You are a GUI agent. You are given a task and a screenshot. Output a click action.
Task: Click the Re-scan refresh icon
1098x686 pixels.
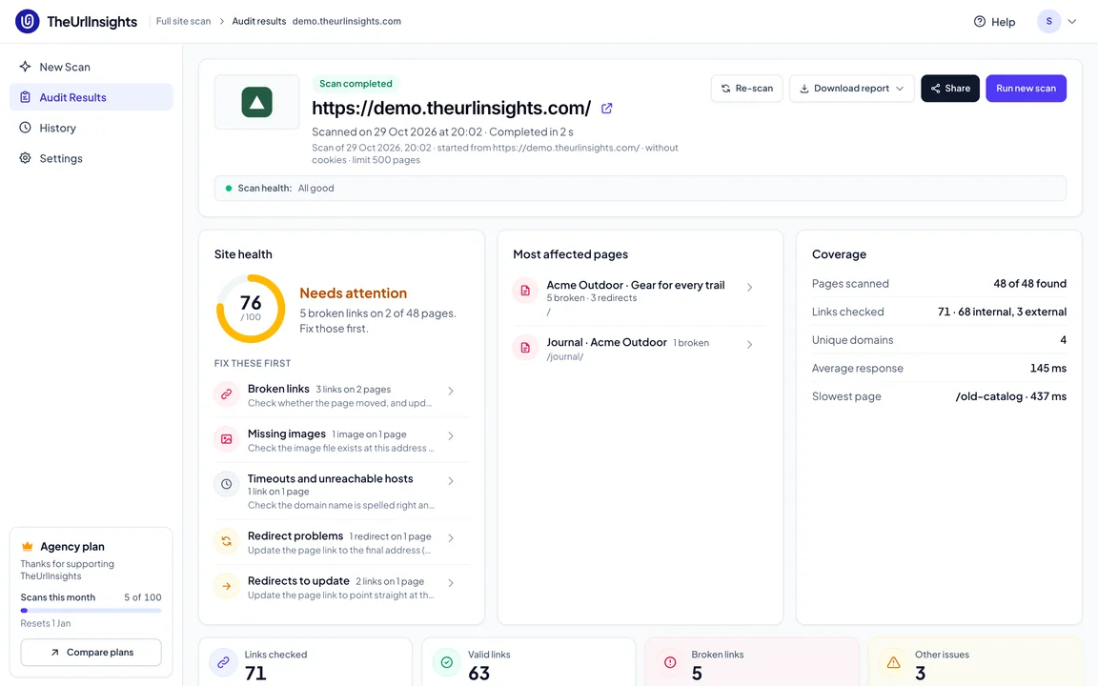click(726, 89)
